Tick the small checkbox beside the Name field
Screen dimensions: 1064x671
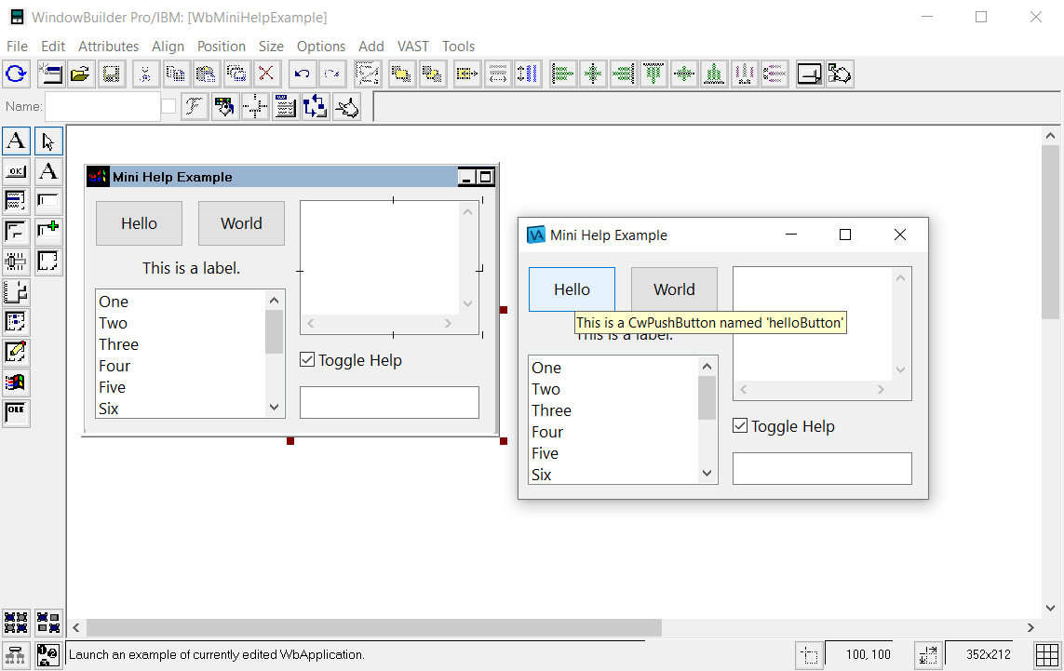(x=168, y=107)
